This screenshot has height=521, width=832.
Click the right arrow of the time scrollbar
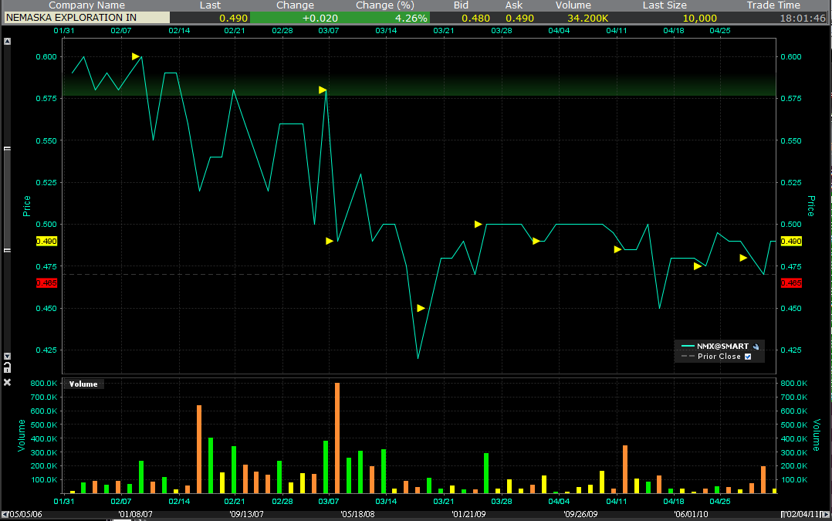point(827,513)
